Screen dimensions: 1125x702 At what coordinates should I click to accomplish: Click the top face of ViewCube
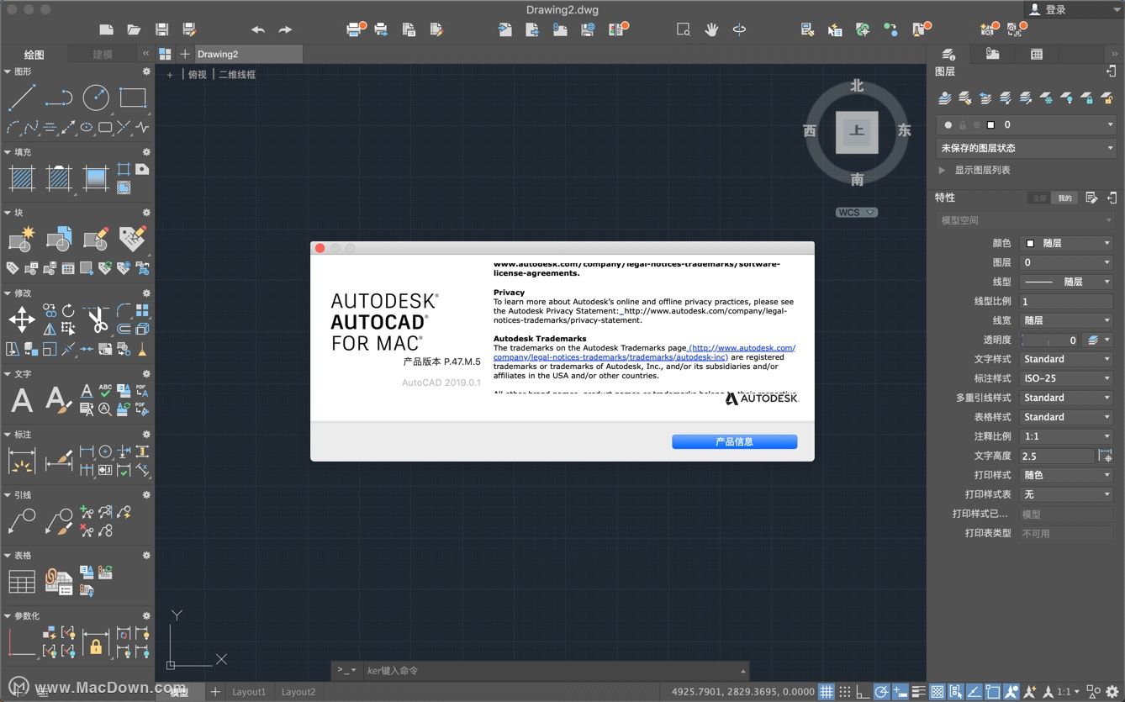coord(857,131)
